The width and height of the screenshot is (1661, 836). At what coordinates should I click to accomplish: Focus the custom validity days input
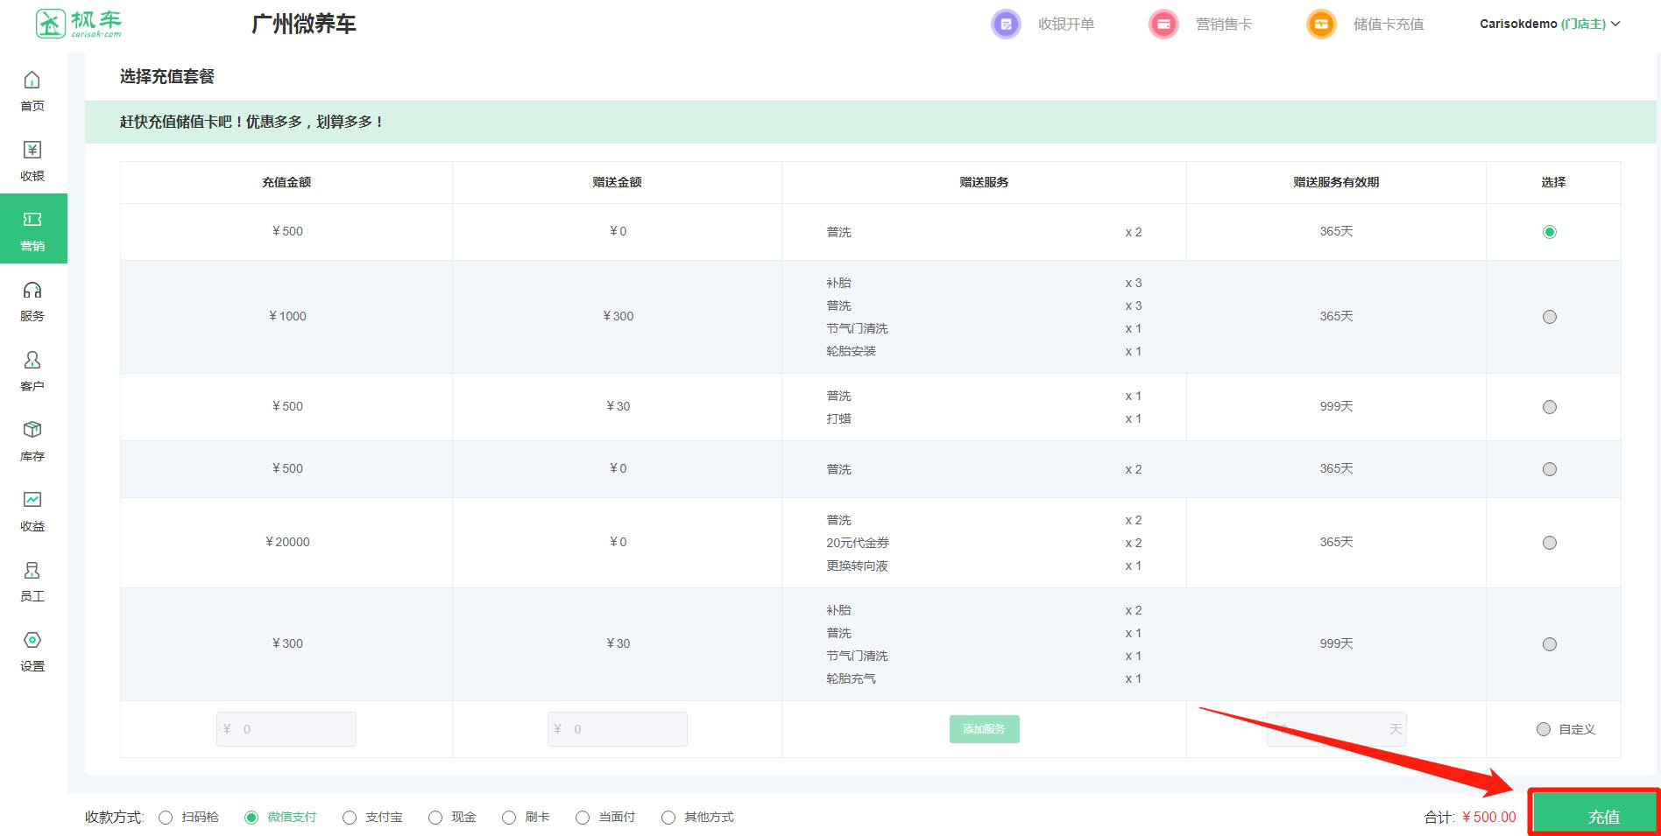click(1337, 729)
